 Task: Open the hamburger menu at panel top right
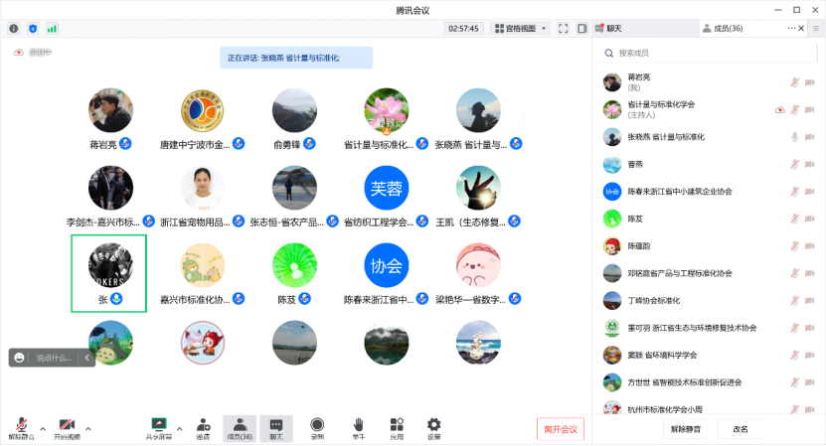pyautogui.click(x=816, y=29)
